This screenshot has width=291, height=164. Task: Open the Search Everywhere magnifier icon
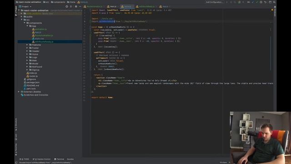pos(274,2)
